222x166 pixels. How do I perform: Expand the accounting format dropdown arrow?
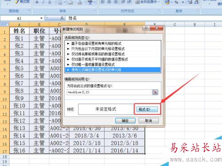171,2
